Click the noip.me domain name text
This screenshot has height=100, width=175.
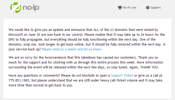30,44
